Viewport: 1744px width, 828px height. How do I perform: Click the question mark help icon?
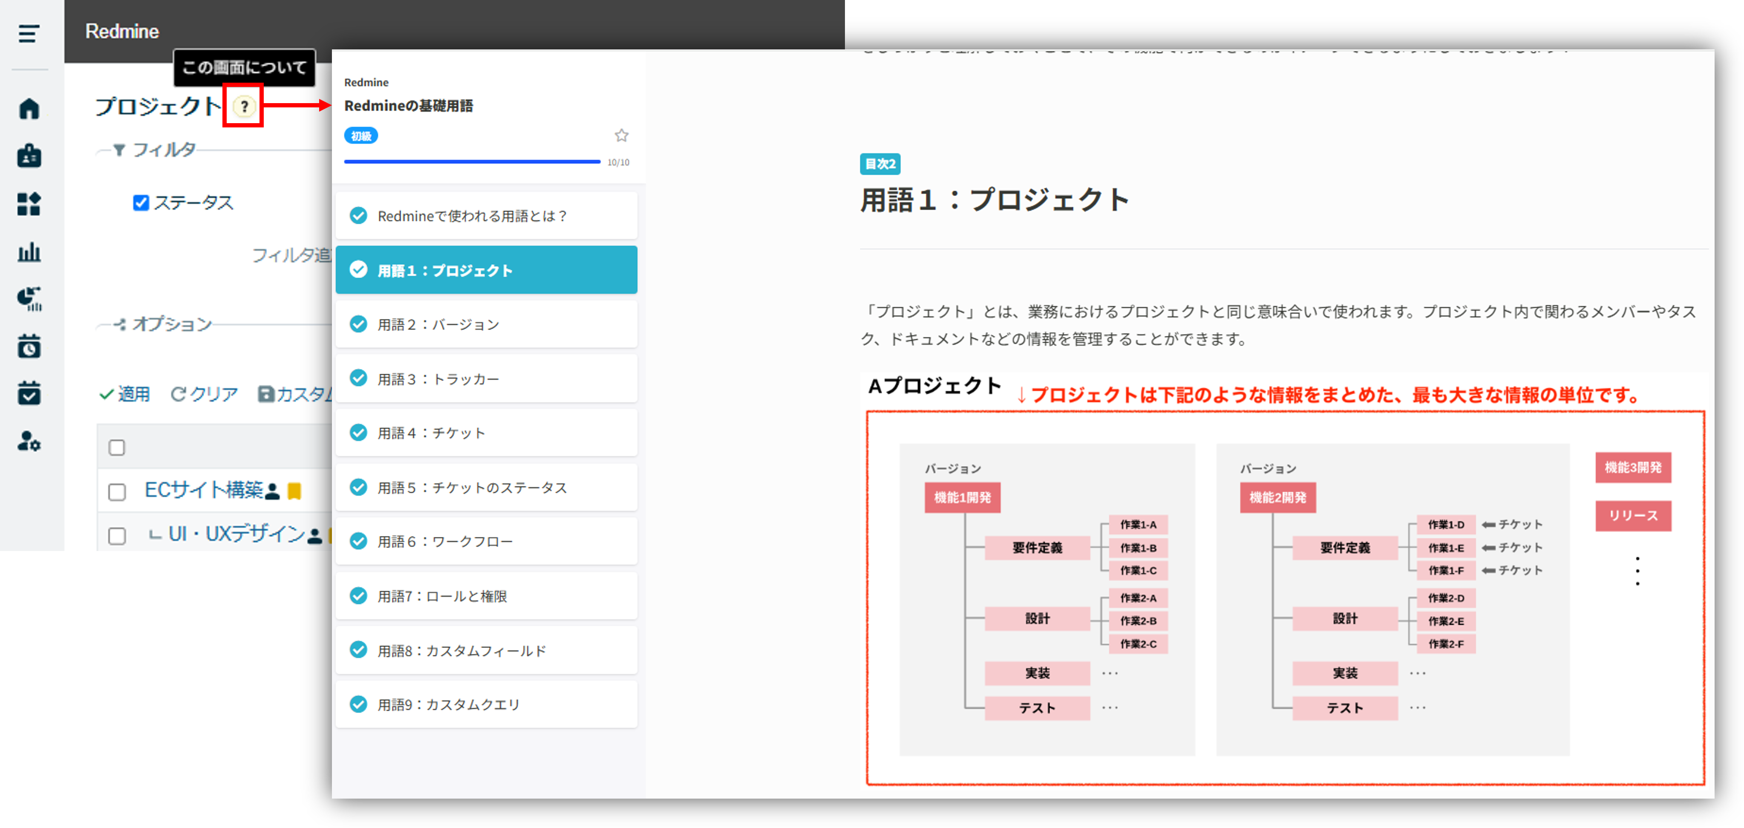pos(244,106)
